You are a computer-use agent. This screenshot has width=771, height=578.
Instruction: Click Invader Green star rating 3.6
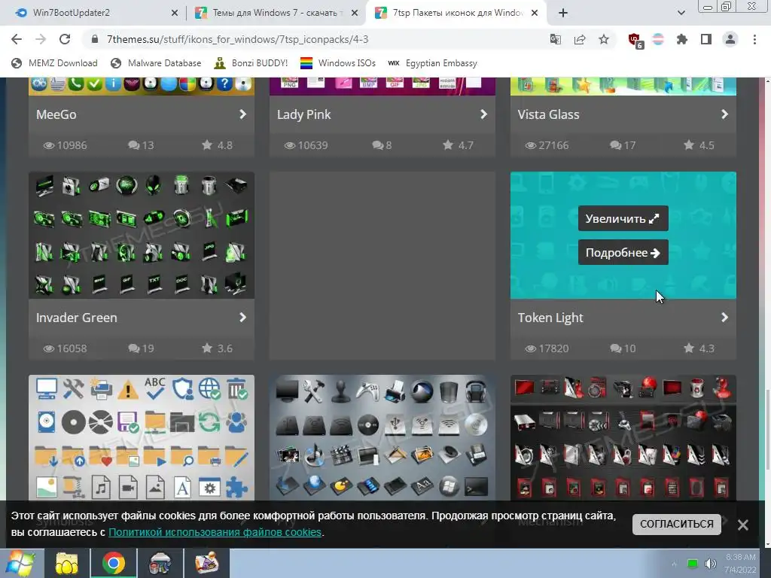[x=218, y=348]
